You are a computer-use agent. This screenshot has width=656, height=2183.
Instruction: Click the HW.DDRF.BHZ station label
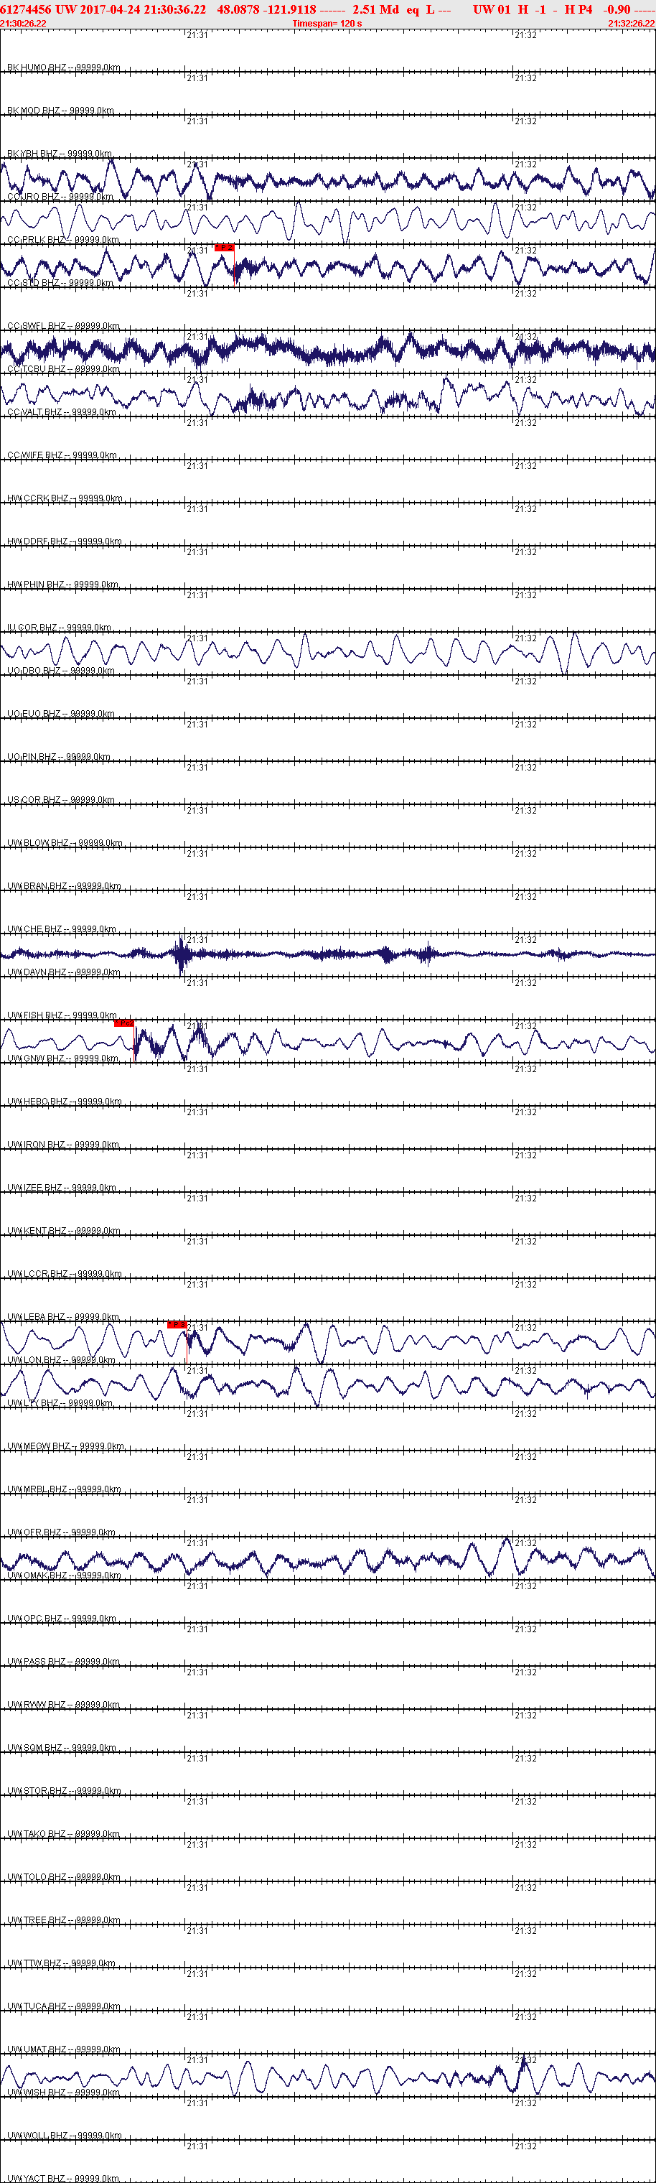coord(65,541)
